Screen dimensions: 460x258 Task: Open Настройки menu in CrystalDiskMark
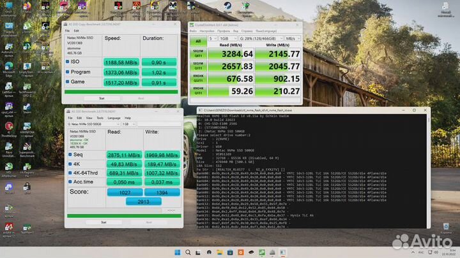coord(207,31)
